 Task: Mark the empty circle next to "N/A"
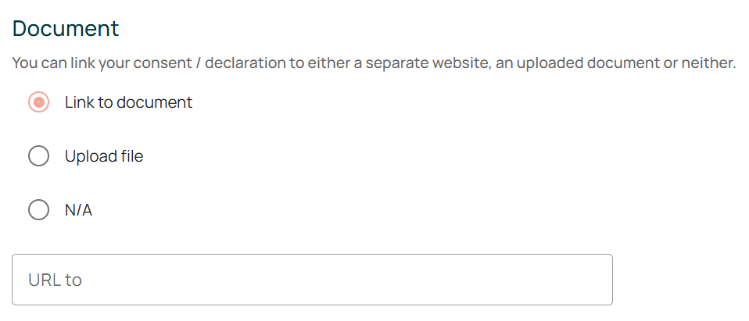(x=38, y=210)
